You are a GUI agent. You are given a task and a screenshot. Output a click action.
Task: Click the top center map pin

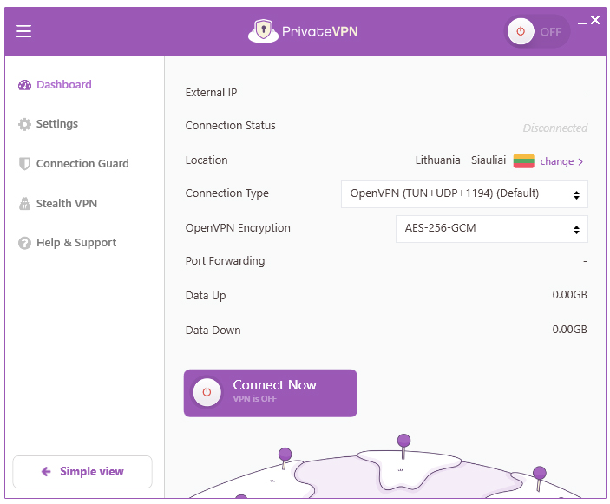403,441
